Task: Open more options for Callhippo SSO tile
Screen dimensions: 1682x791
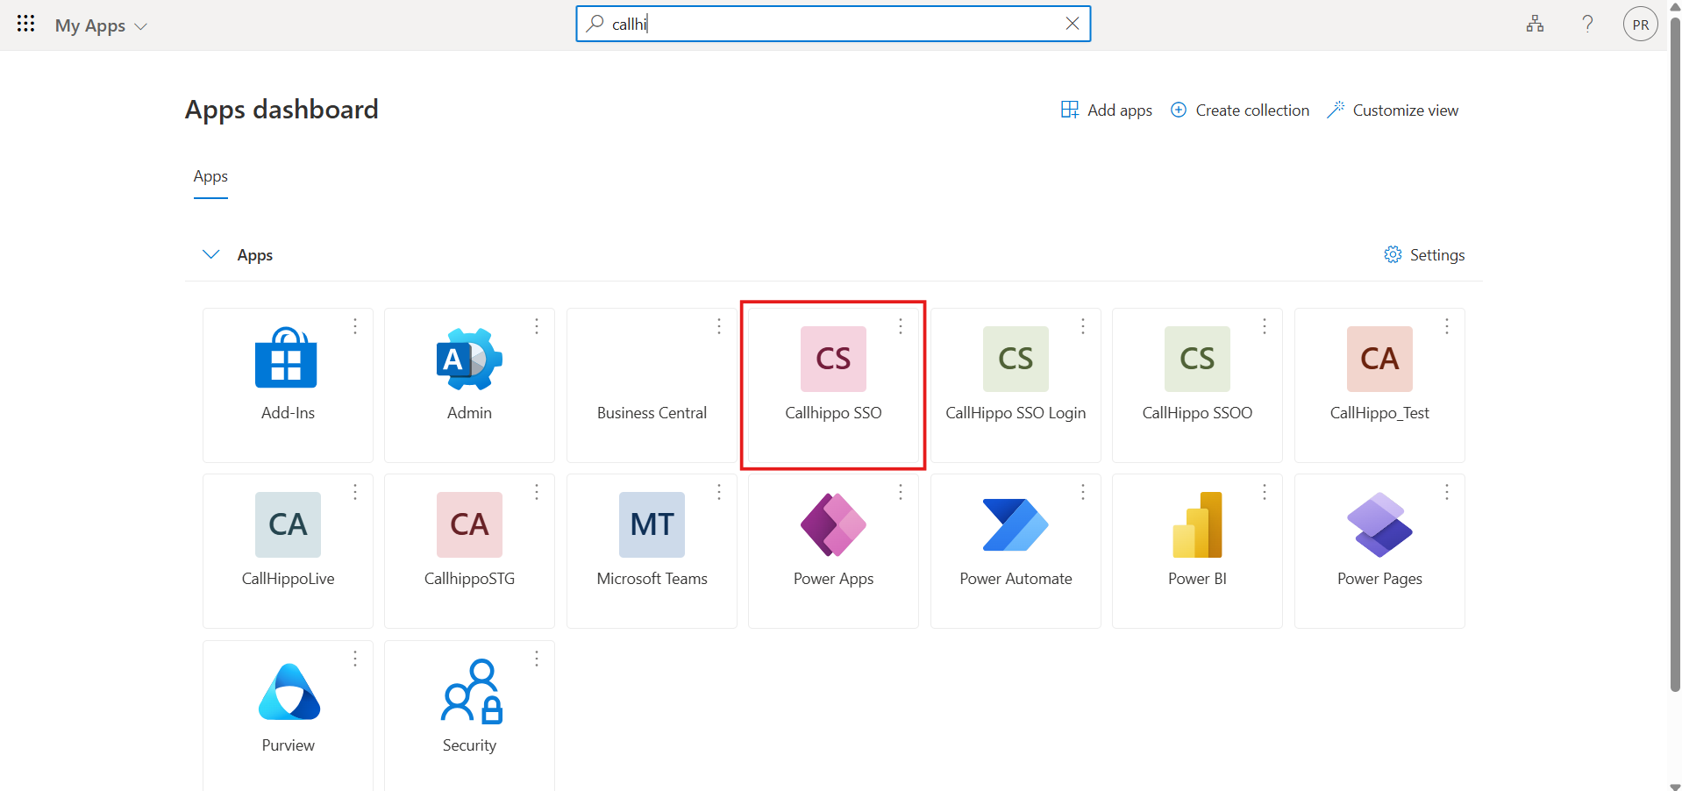Action: [901, 326]
